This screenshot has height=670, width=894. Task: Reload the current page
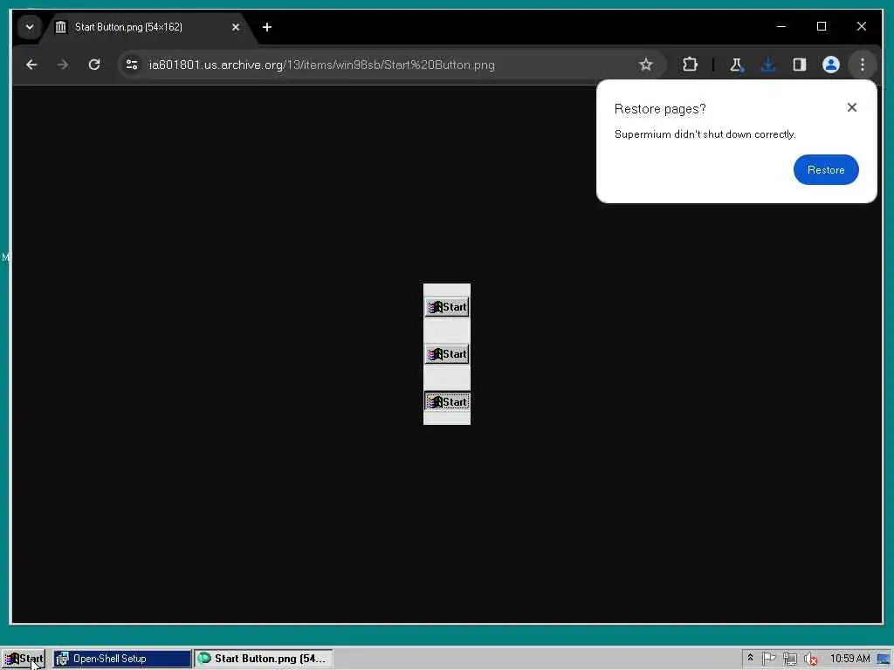[x=94, y=65]
